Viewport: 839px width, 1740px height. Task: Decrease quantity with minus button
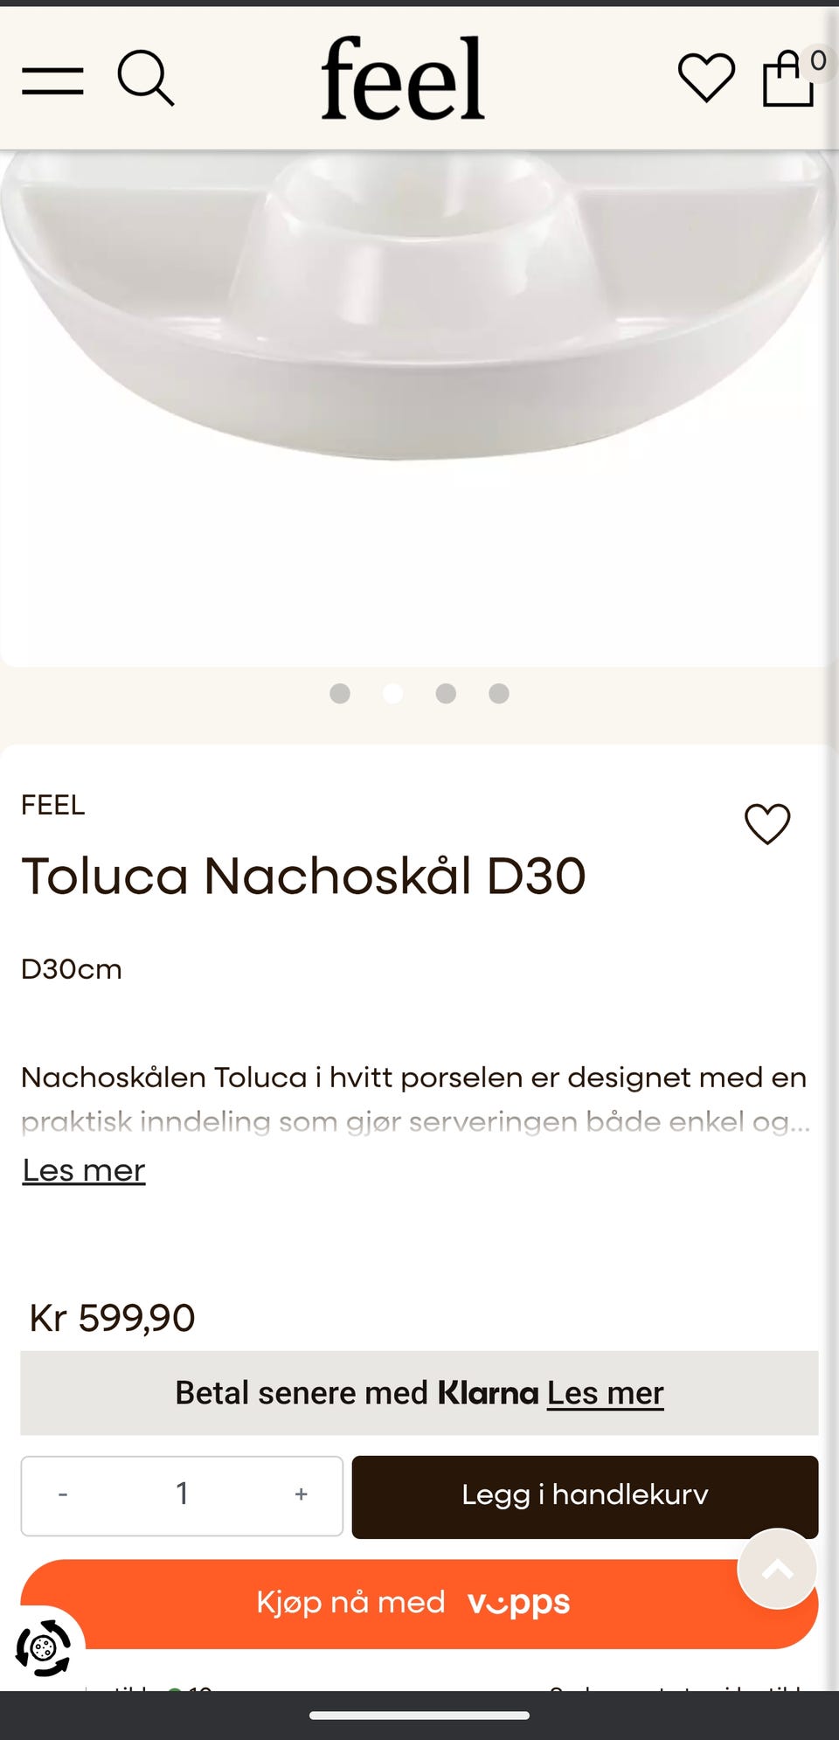coord(63,1494)
